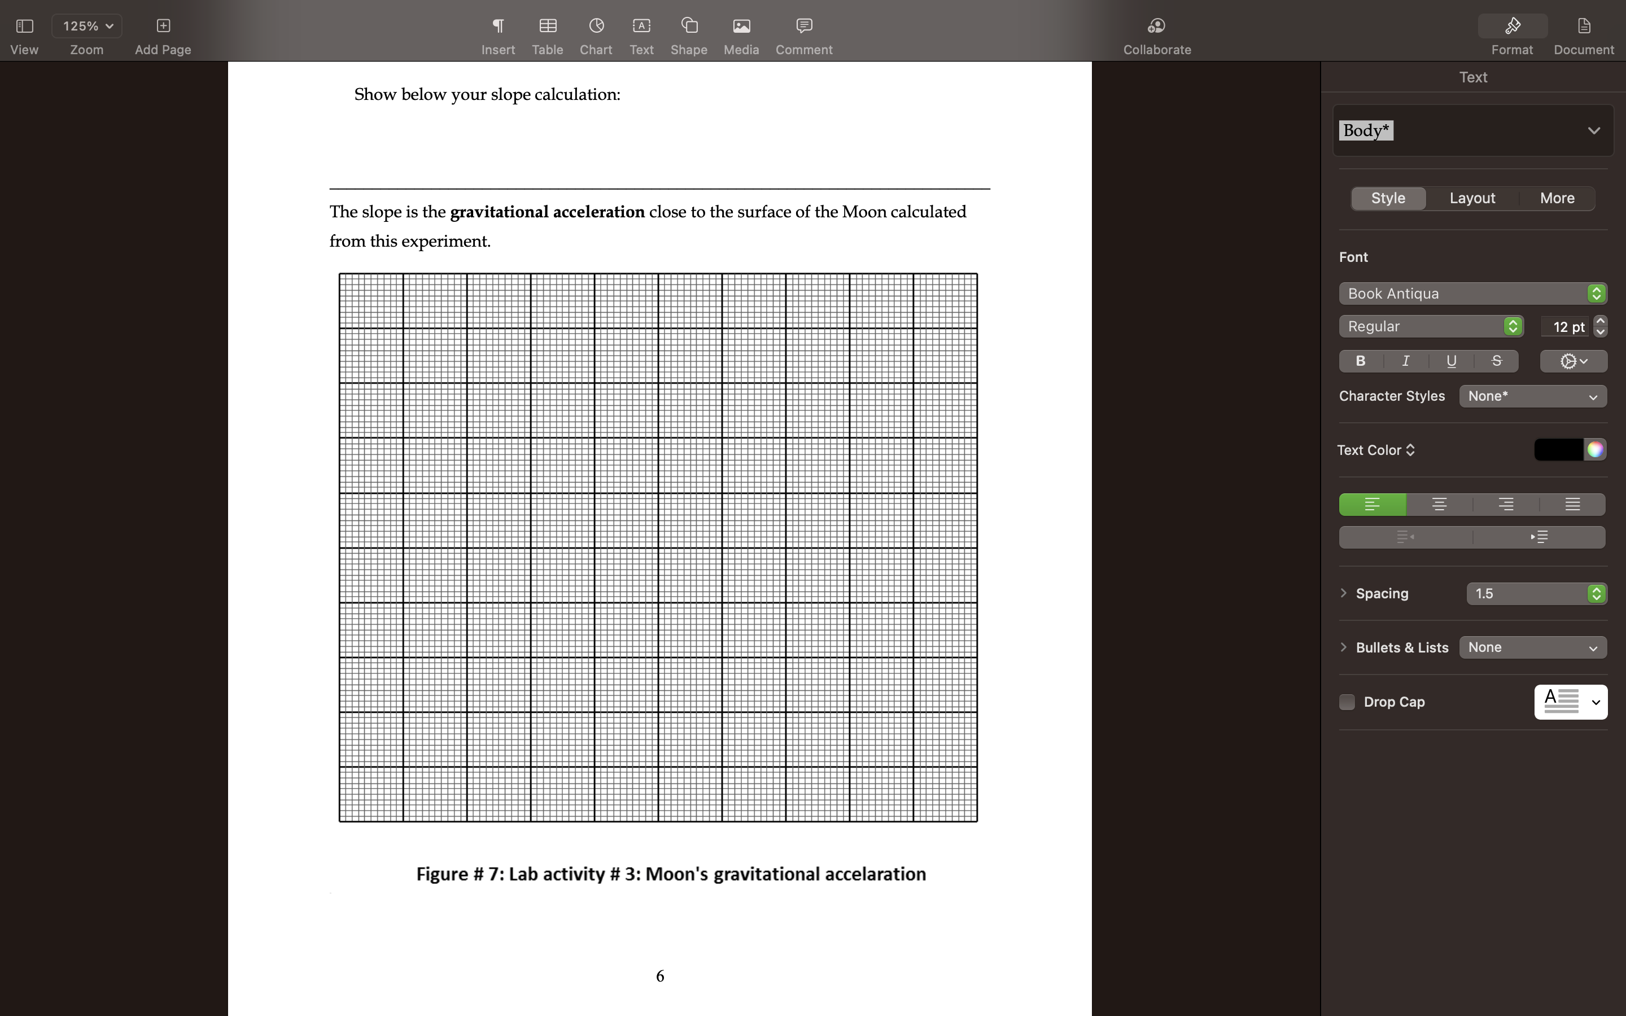Add a shape to the document
The width and height of the screenshot is (1626, 1016).
point(688,32)
